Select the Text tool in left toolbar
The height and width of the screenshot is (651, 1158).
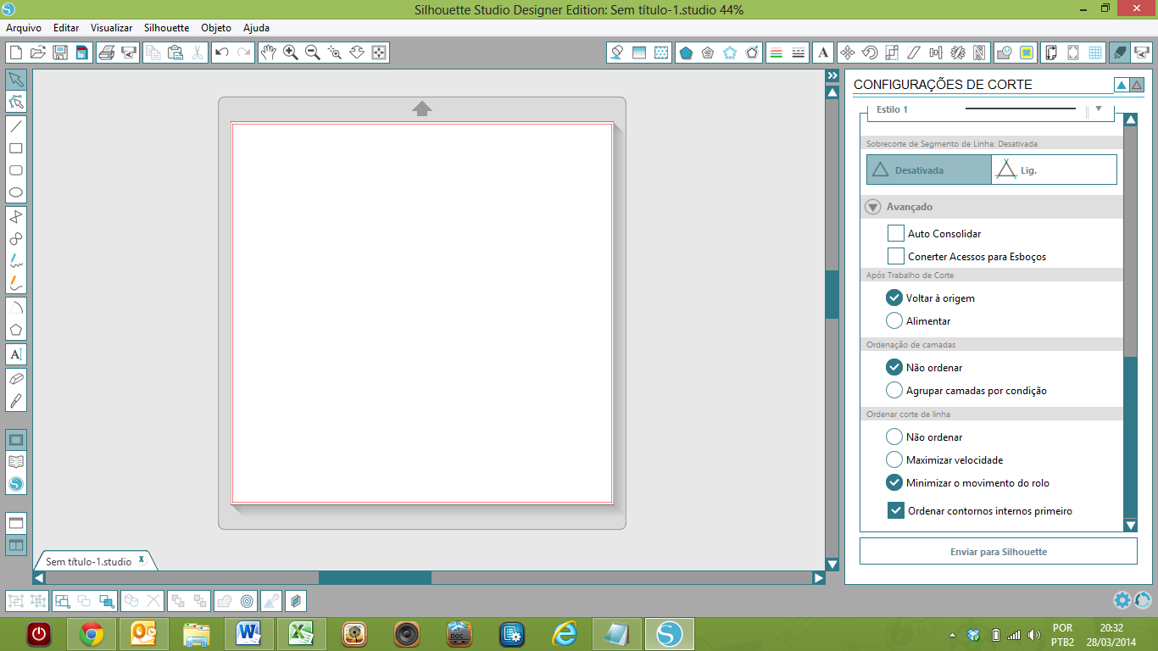coord(15,353)
